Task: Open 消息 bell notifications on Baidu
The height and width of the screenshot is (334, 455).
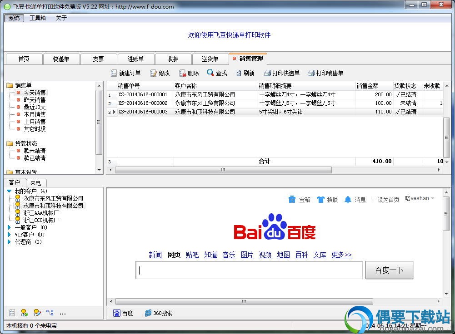Action: point(355,200)
